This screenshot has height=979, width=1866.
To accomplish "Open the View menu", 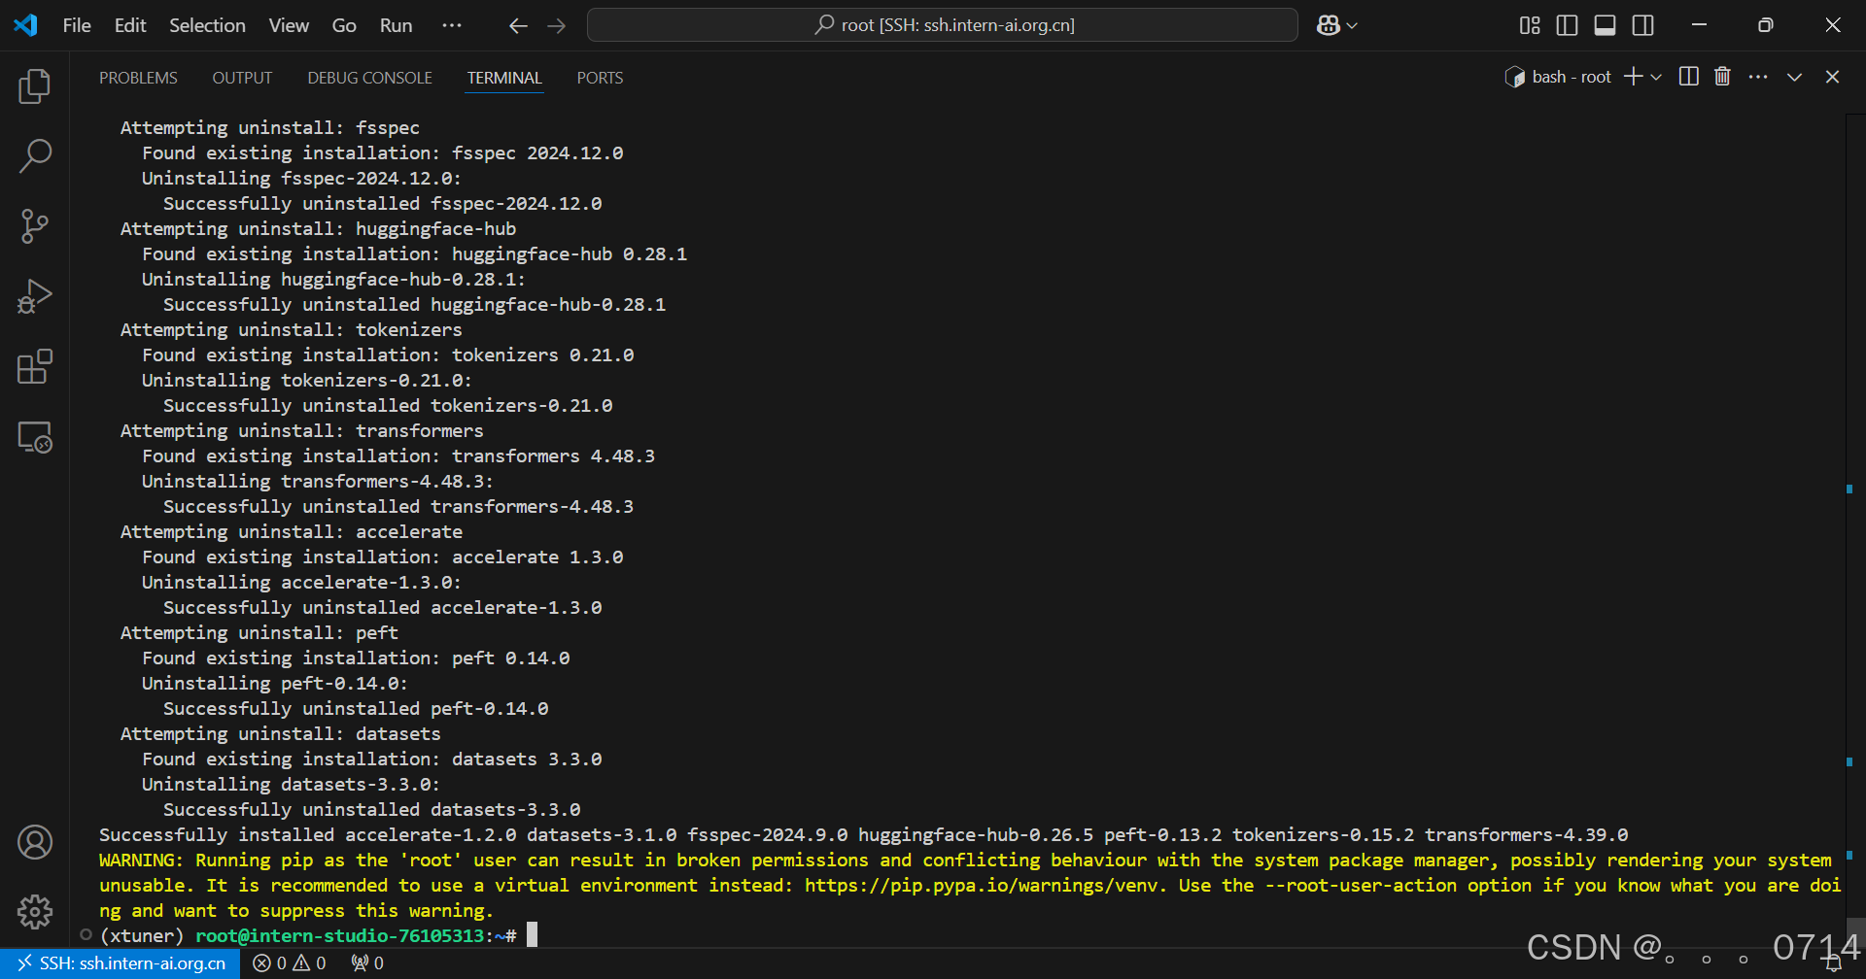I will [x=289, y=25].
